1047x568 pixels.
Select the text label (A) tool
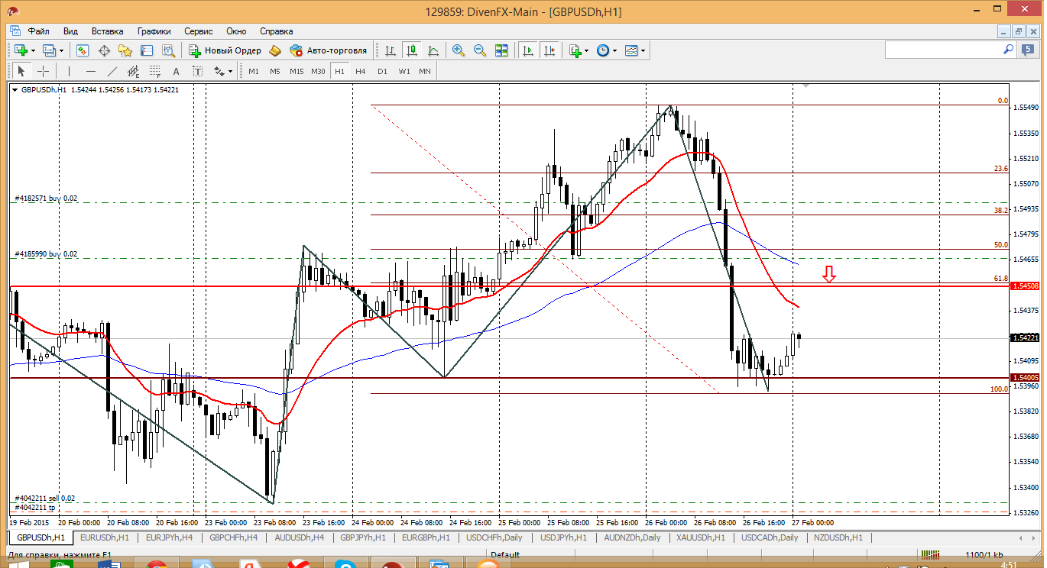[x=176, y=71]
